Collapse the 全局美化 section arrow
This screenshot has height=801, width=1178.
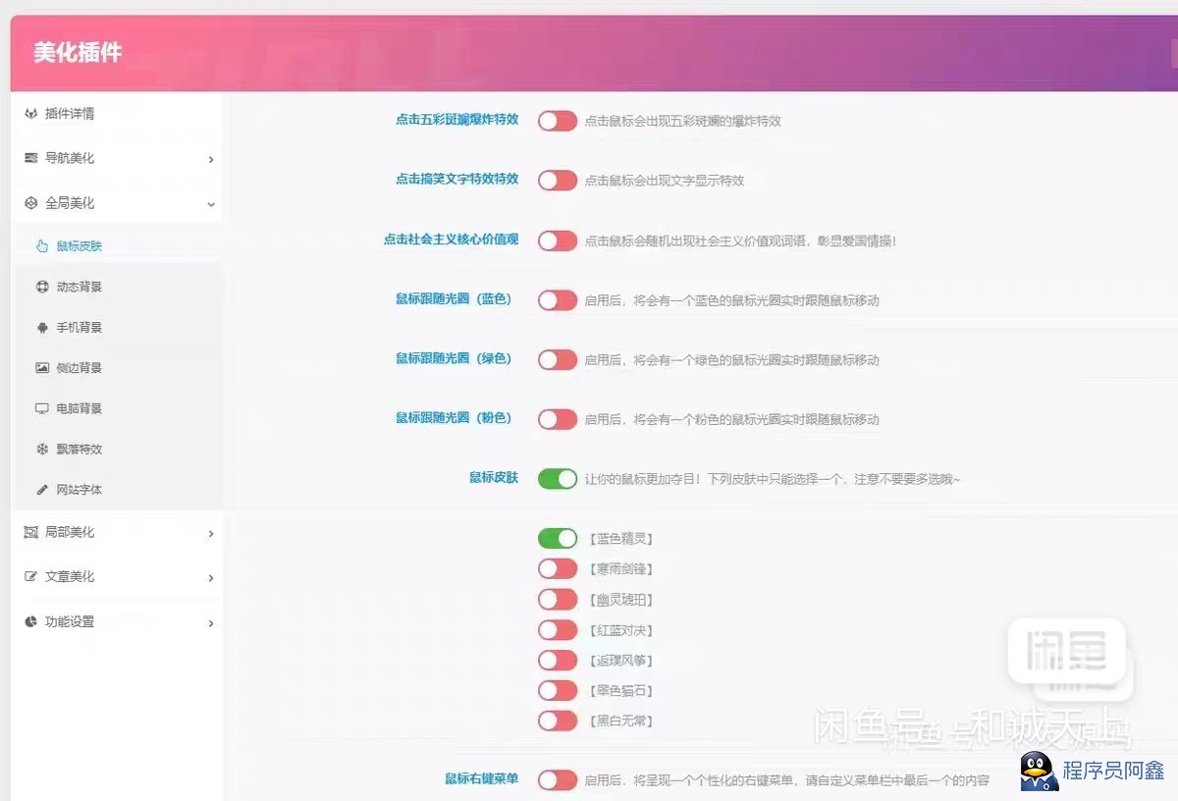click(x=211, y=204)
